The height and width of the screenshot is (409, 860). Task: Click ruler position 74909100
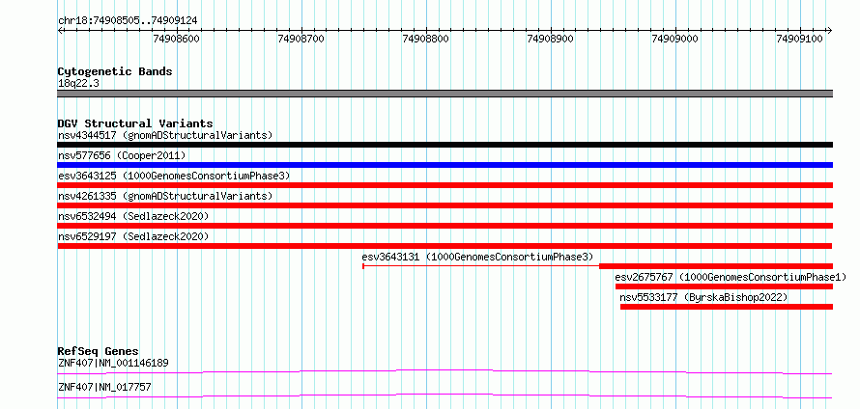[800, 39]
